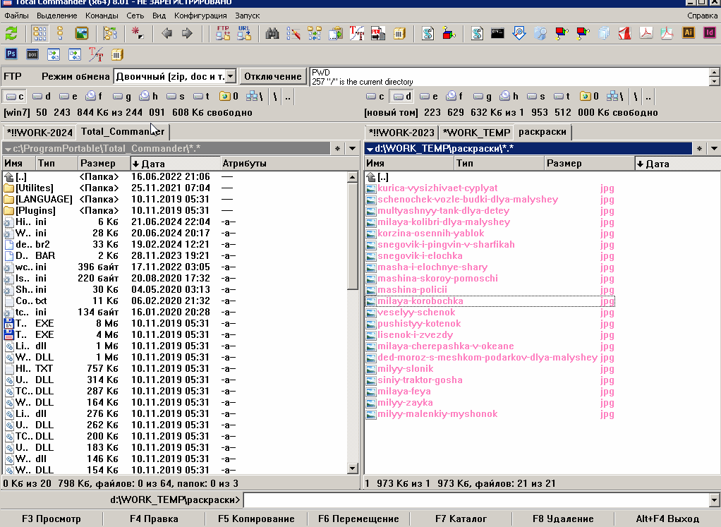The image size is (721, 527).
Task: Open file search with binoculars icon
Action: tap(272, 34)
